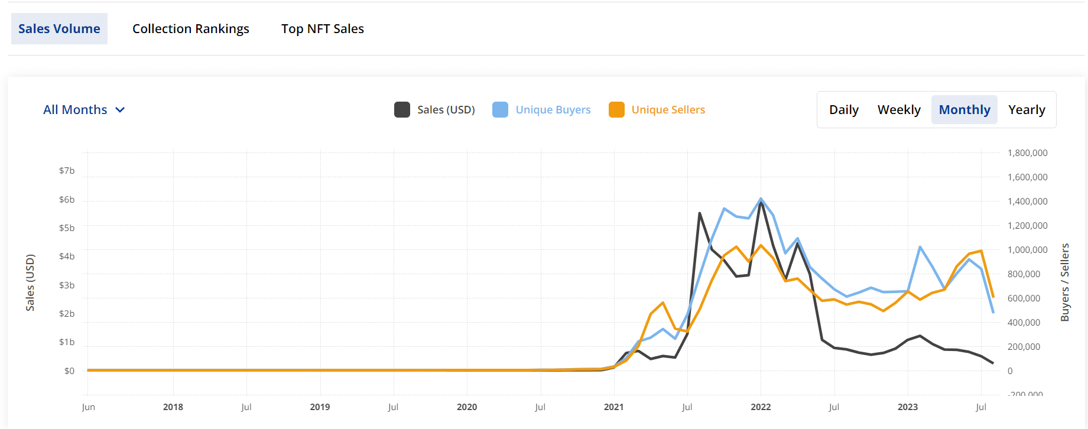
Task: Click the orange Unique Sellers legend square
Action: [616, 110]
